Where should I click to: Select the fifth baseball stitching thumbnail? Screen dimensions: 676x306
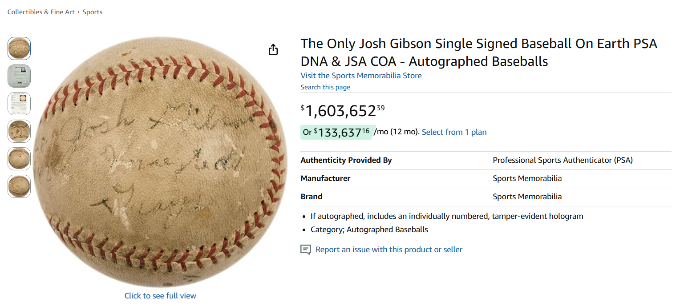click(x=19, y=159)
